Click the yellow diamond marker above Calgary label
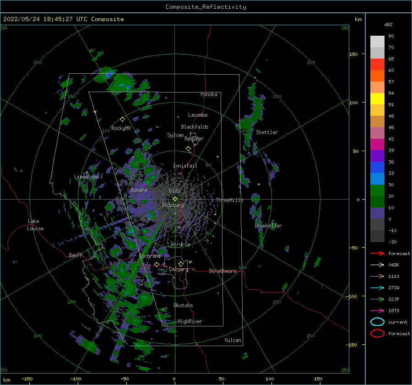412x385 pixels. tap(181, 264)
